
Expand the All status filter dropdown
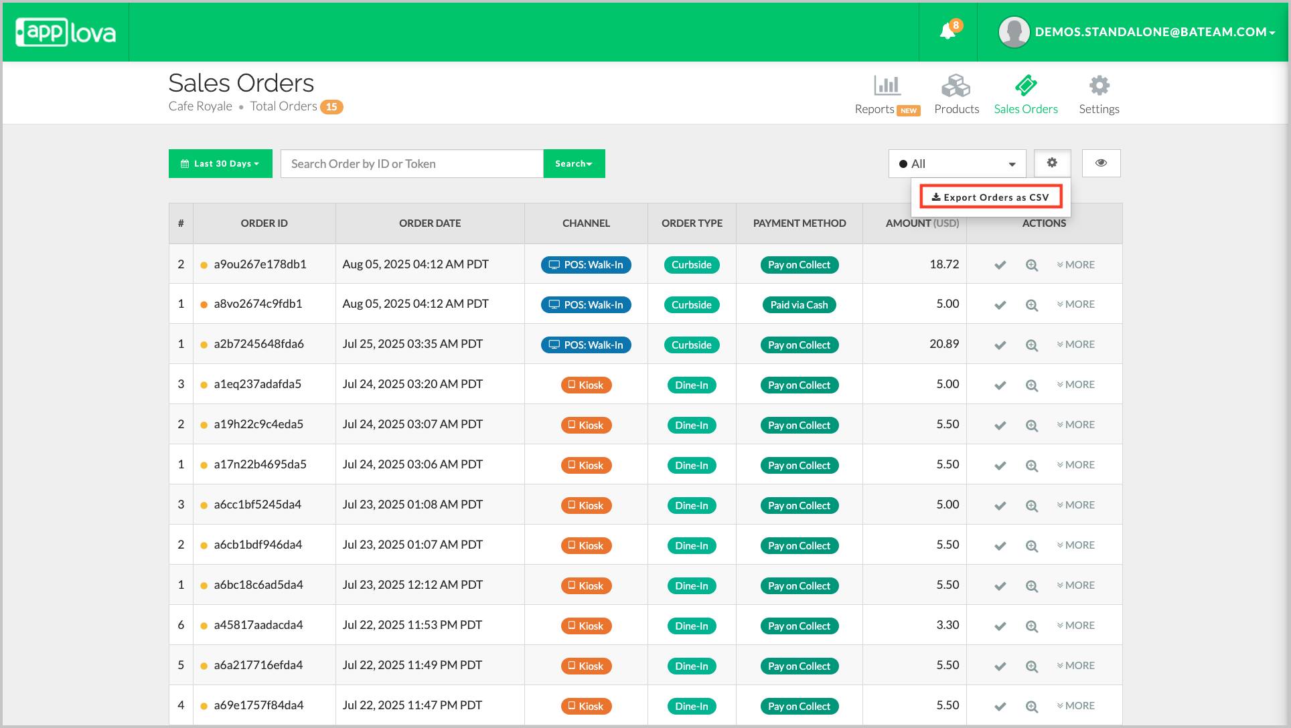(957, 164)
